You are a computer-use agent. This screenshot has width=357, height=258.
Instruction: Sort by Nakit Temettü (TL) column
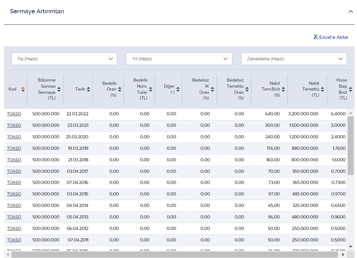(x=322, y=89)
